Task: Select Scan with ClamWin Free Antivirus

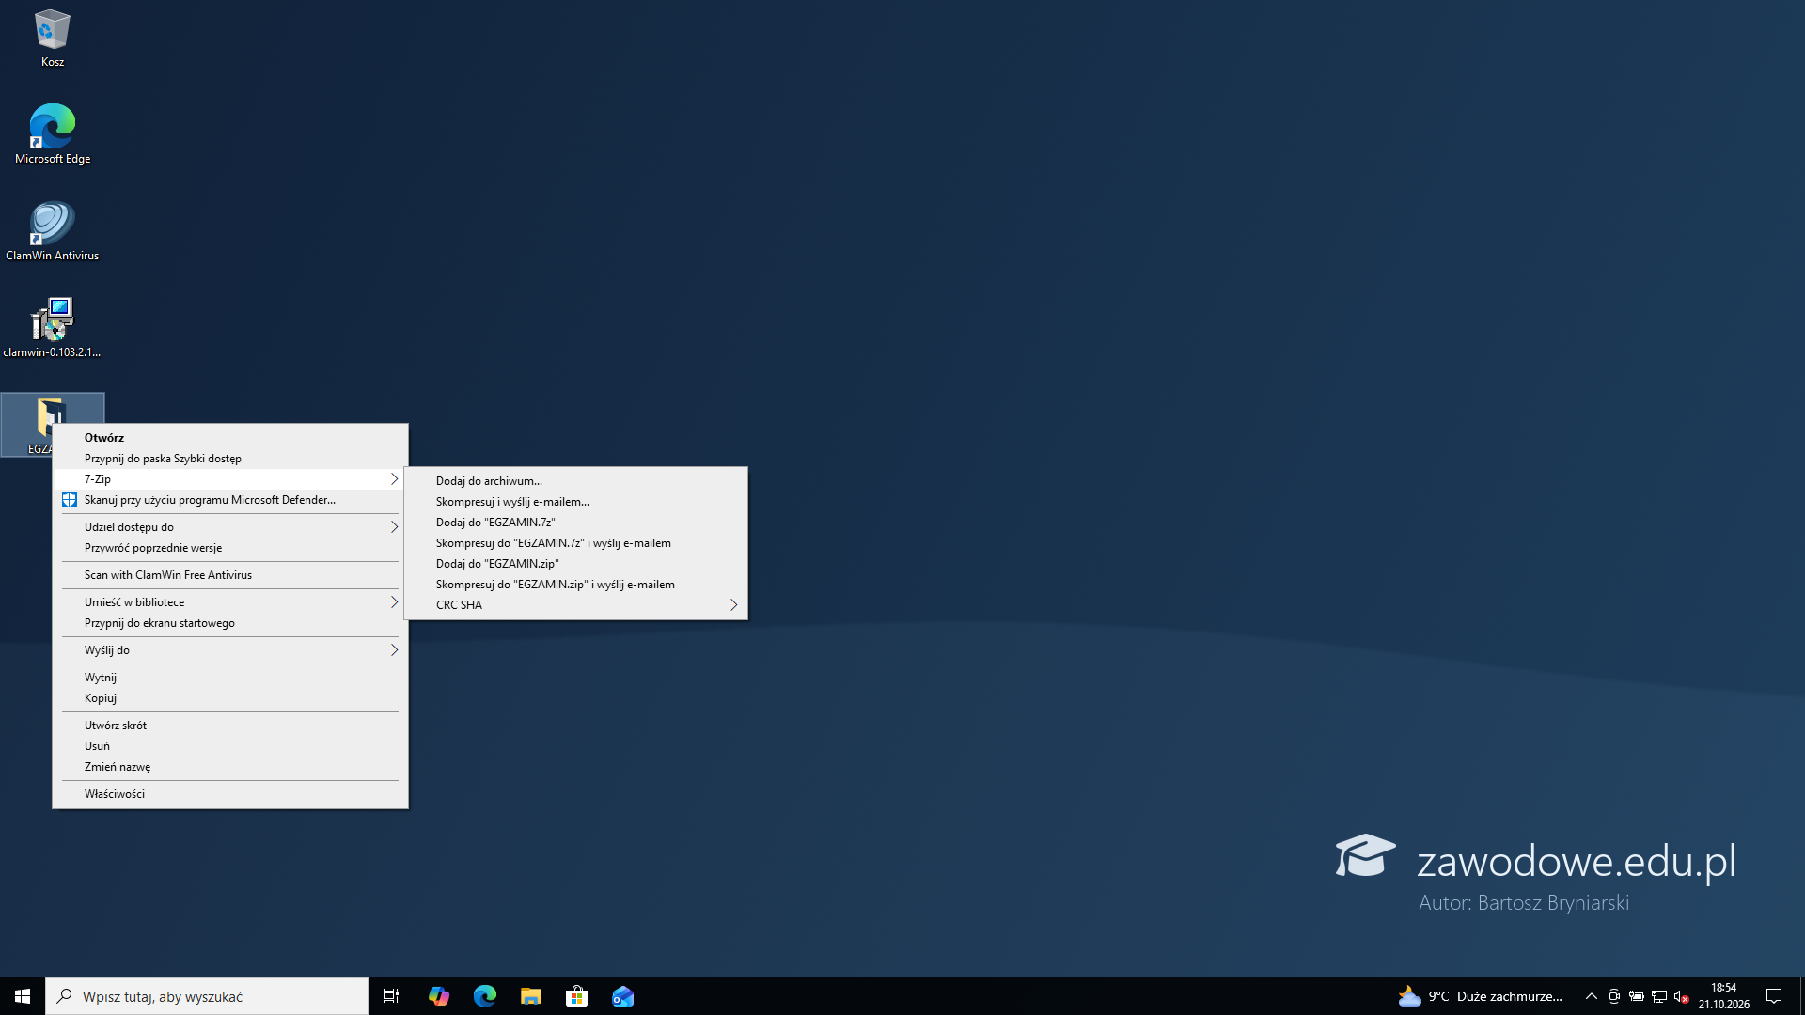Action: click(230, 575)
